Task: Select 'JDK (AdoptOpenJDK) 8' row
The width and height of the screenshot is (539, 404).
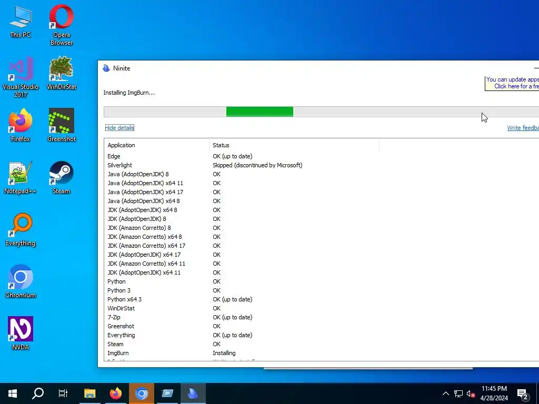Action: pos(322,219)
